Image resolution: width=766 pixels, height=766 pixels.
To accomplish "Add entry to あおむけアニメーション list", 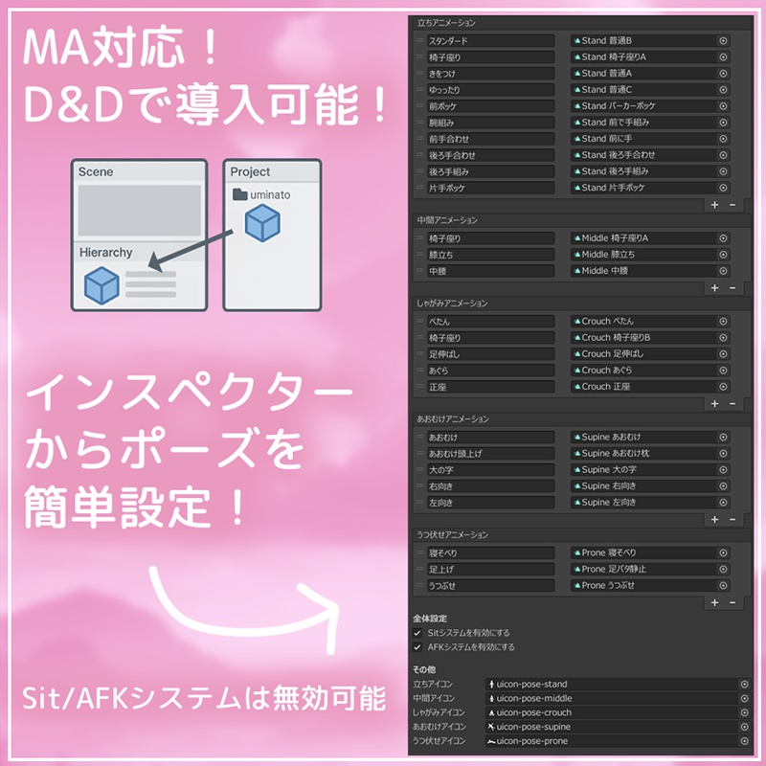I will coord(714,520).
